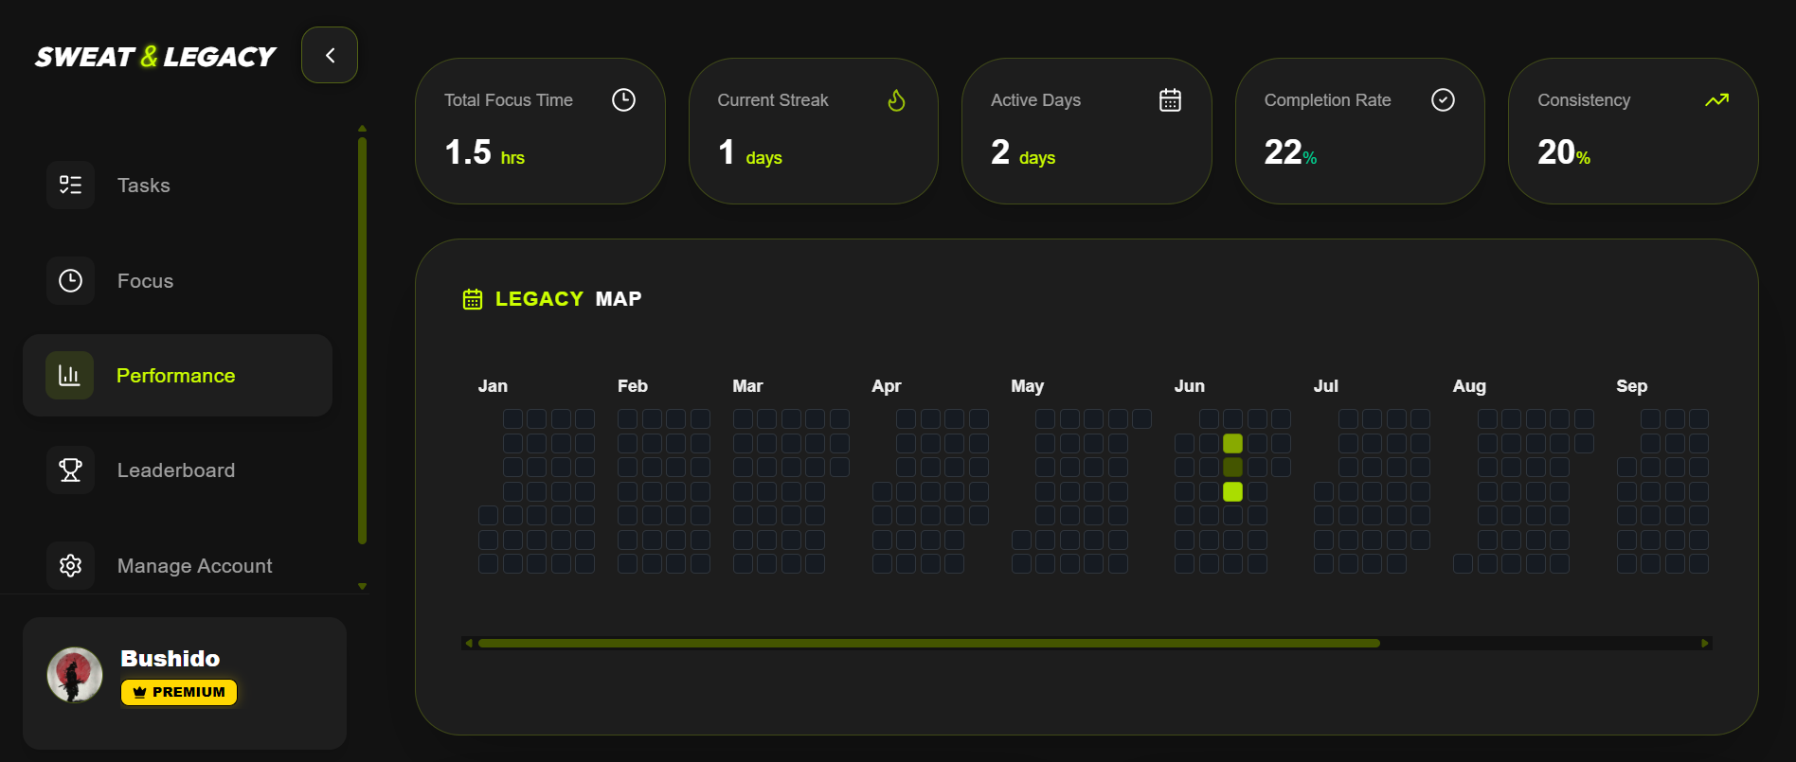The width and height of the screenshot is (1796, 762).
Task: Click the Legacy Map calendar icon
Action: [472, 299]
